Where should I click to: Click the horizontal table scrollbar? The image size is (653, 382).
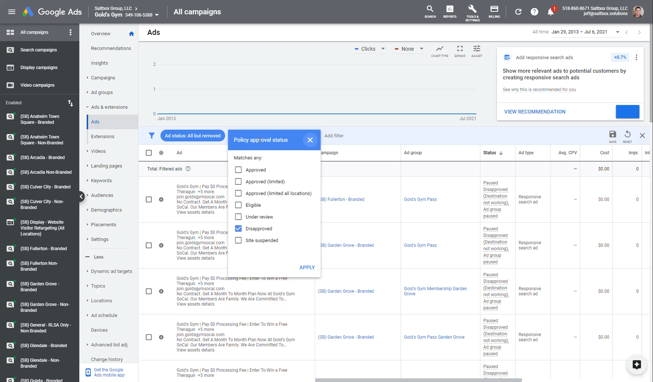[x=418, y=380]
